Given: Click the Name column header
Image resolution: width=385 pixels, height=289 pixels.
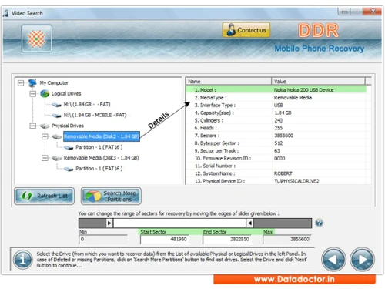Looking at the screenshot, I should coord(229,82).
